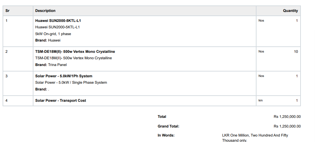Viewport: 315px width, 142px height.
Task: Click Solar Power - 5.0kW / Single Phase System text
Action: click(x=71, y=82)
